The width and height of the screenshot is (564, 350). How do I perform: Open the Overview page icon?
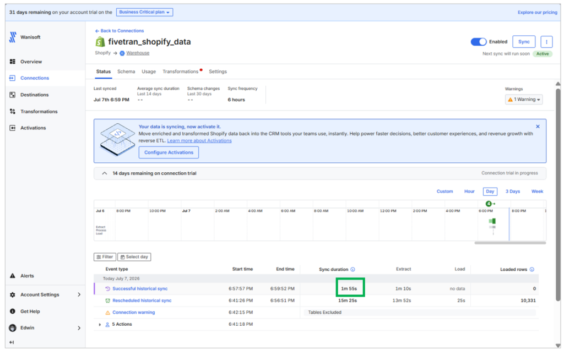pos(13,62)
